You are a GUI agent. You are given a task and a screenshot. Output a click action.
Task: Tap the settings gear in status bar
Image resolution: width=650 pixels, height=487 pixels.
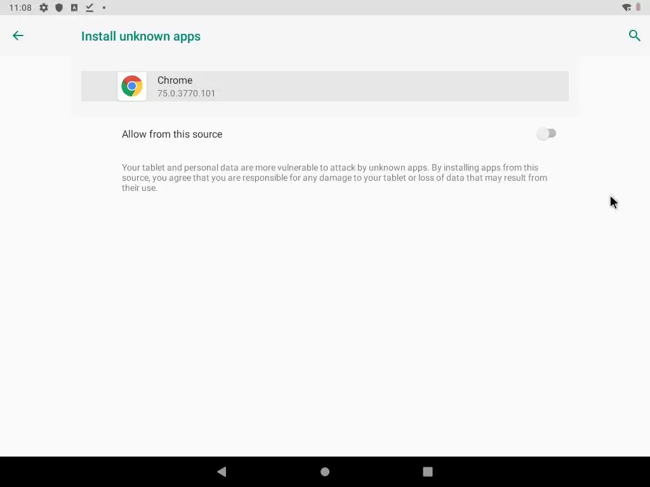tap(44, 8)
